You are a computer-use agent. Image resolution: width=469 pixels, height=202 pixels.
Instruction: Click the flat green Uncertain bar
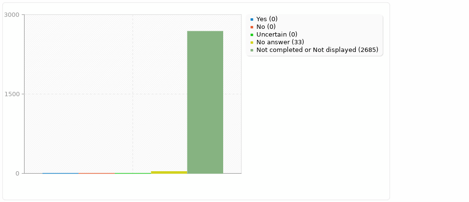(133, 173)
